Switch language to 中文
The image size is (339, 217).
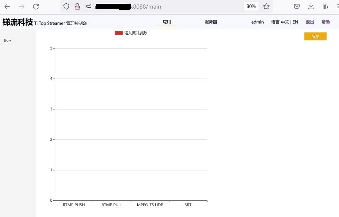[285, 22]
